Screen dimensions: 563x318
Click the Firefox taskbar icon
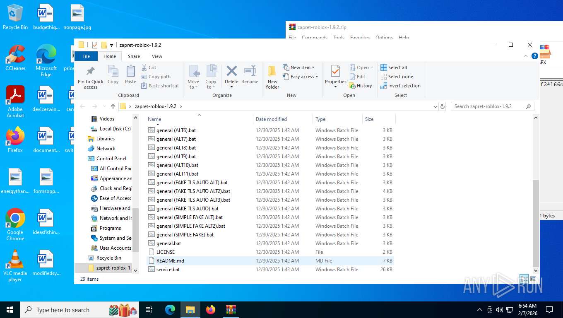click(211, 310)
